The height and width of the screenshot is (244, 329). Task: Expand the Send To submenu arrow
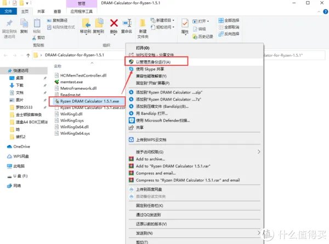point(259,233)
